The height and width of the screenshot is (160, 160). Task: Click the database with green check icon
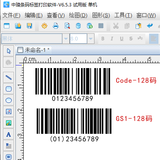90,26
